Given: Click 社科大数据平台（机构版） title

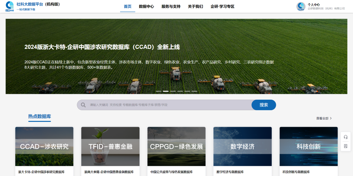Looking at the screenshot, I should (x=38, y=4).
